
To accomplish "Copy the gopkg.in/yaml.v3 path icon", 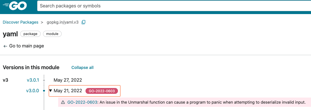I will coord(83,22).
